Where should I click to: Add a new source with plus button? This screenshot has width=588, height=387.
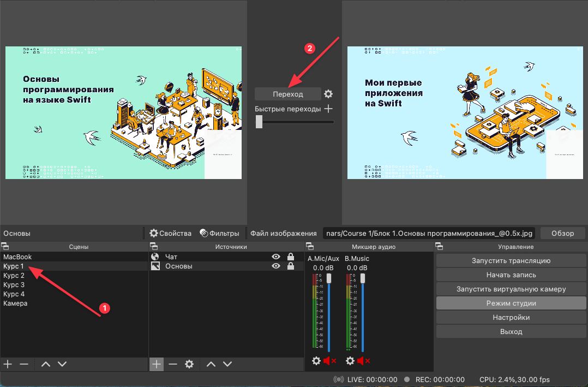157,364
